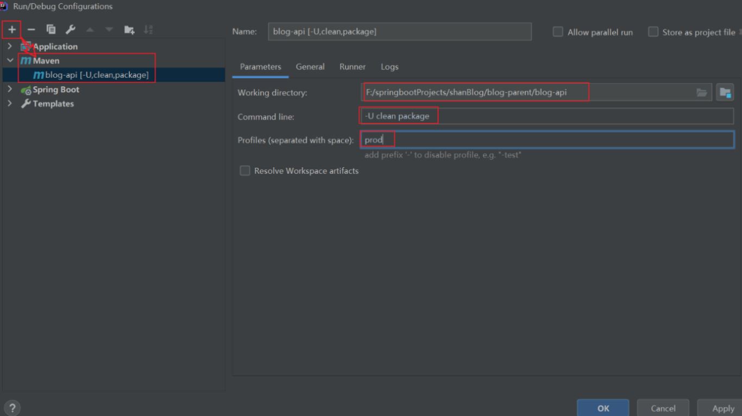The image size is (742, 416).
Task: Select blog-api [-U,clean,package] tree item
Action: click(114, 75)
